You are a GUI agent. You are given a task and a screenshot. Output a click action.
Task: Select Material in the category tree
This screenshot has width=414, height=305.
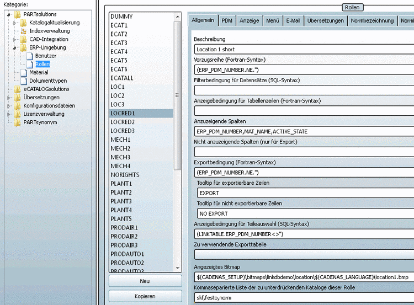[39, 73]
